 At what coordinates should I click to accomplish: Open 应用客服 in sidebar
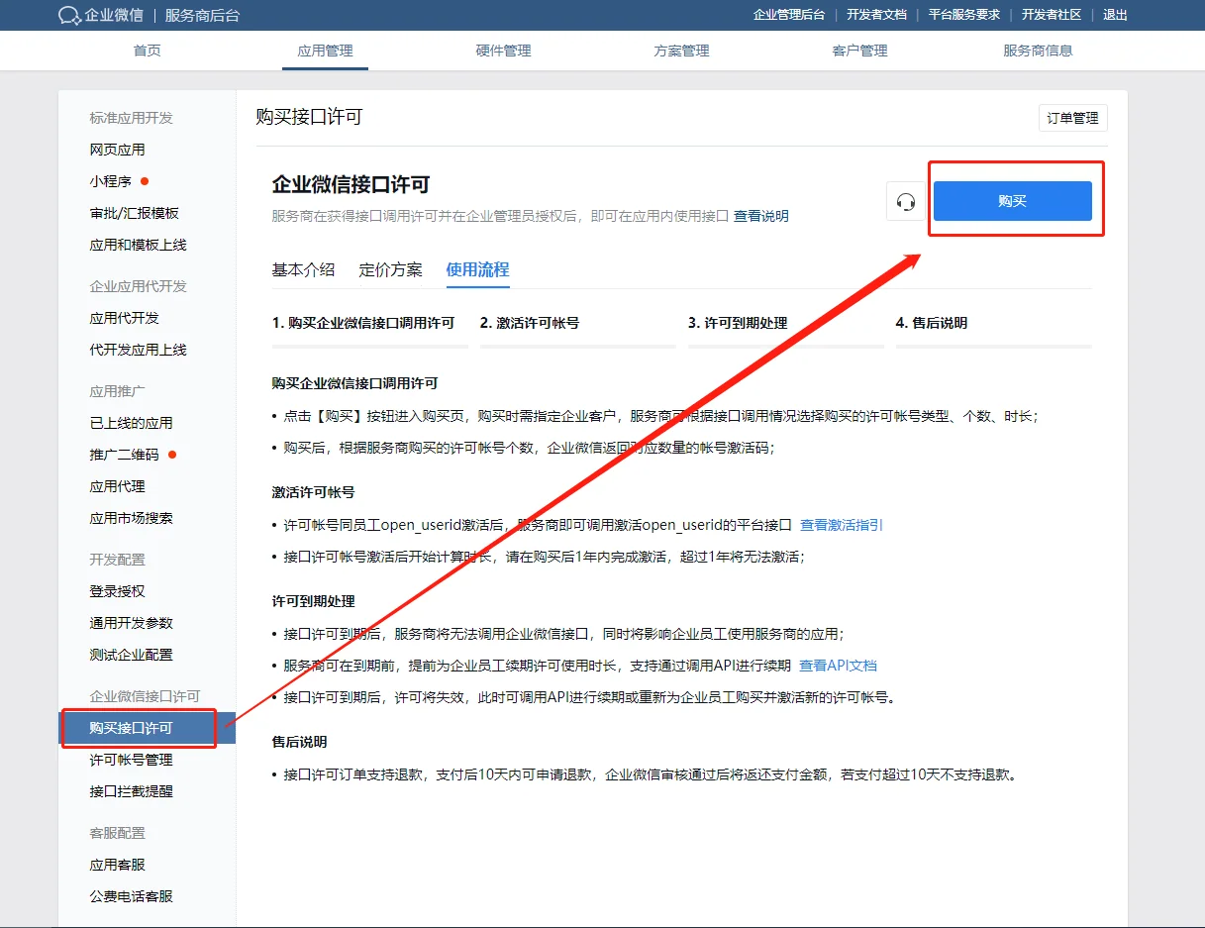click(x=117, y=865)
